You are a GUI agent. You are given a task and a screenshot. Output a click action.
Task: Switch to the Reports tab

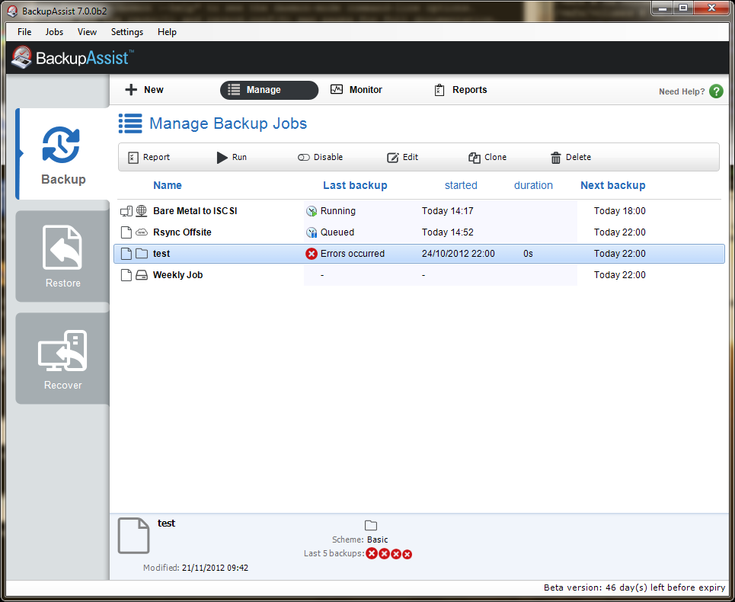(460, 90)
